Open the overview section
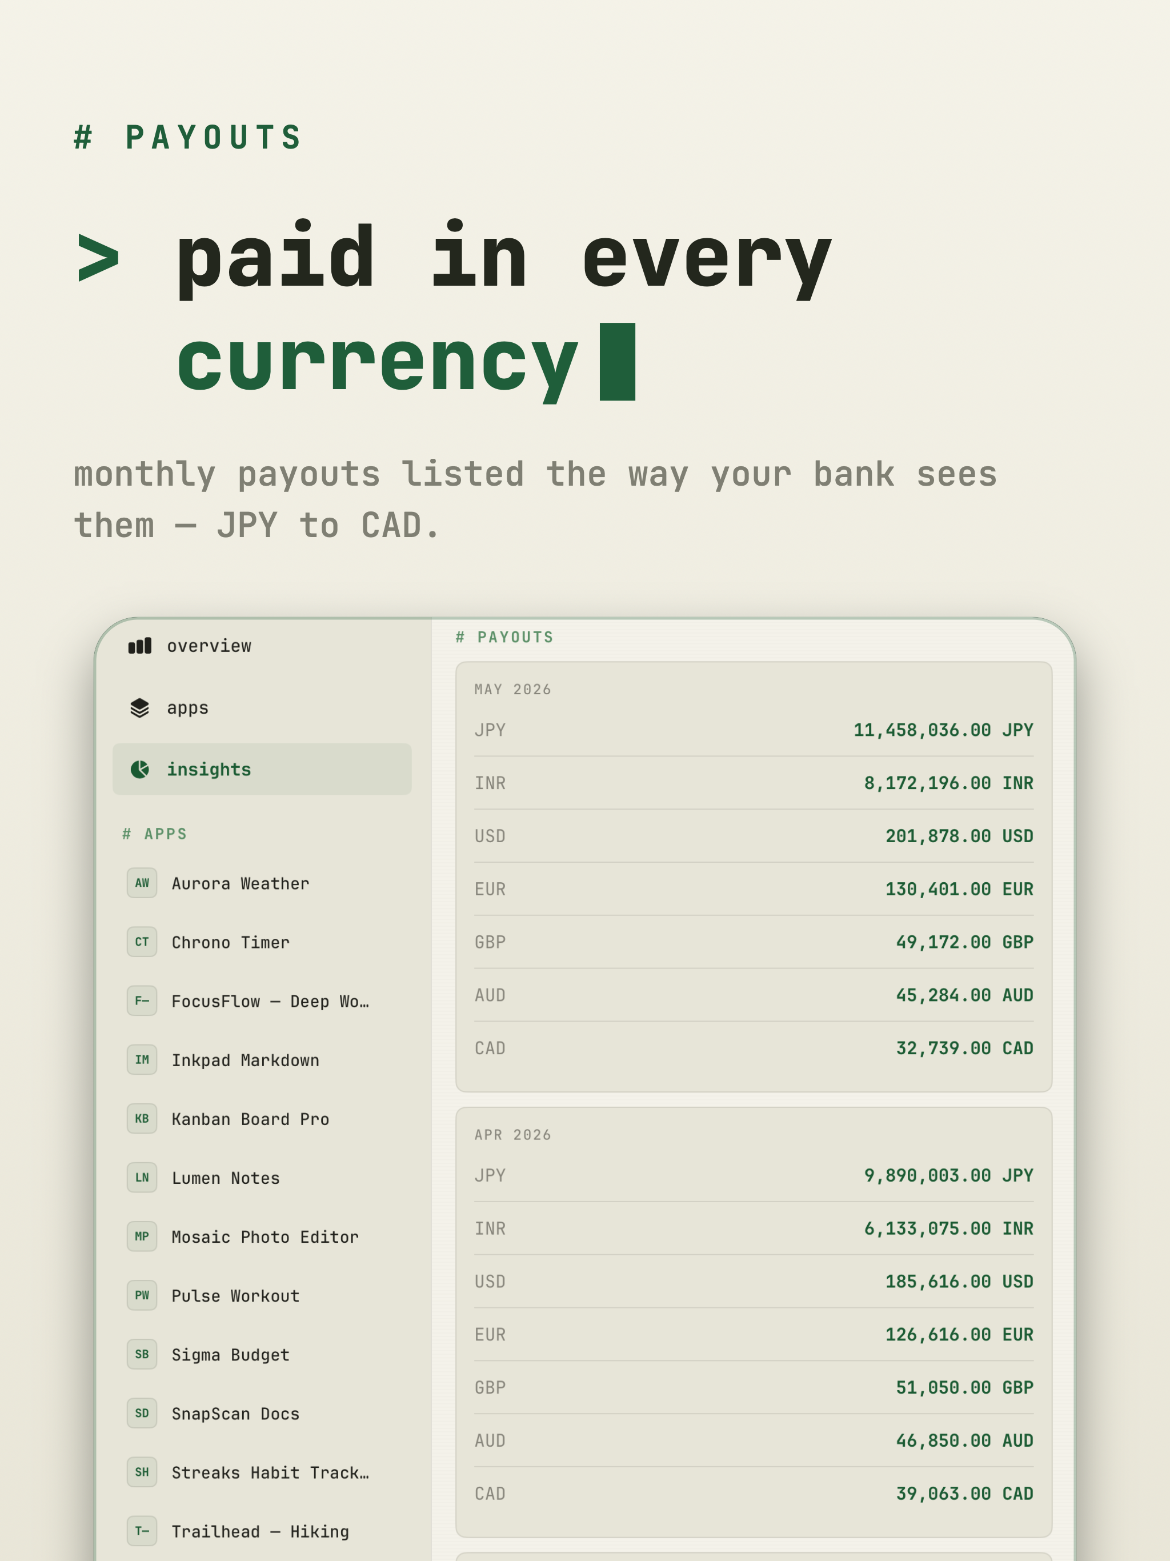 [x=262, y=646]
